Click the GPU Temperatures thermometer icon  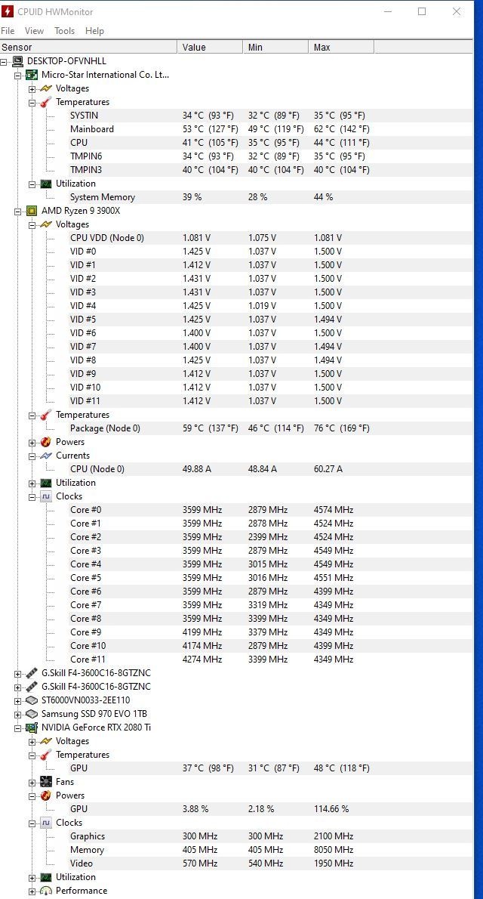click(46, 755)
